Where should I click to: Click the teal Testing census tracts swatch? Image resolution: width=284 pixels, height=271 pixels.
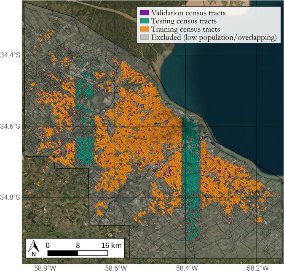pyautogui.click(x=145, y=21)
